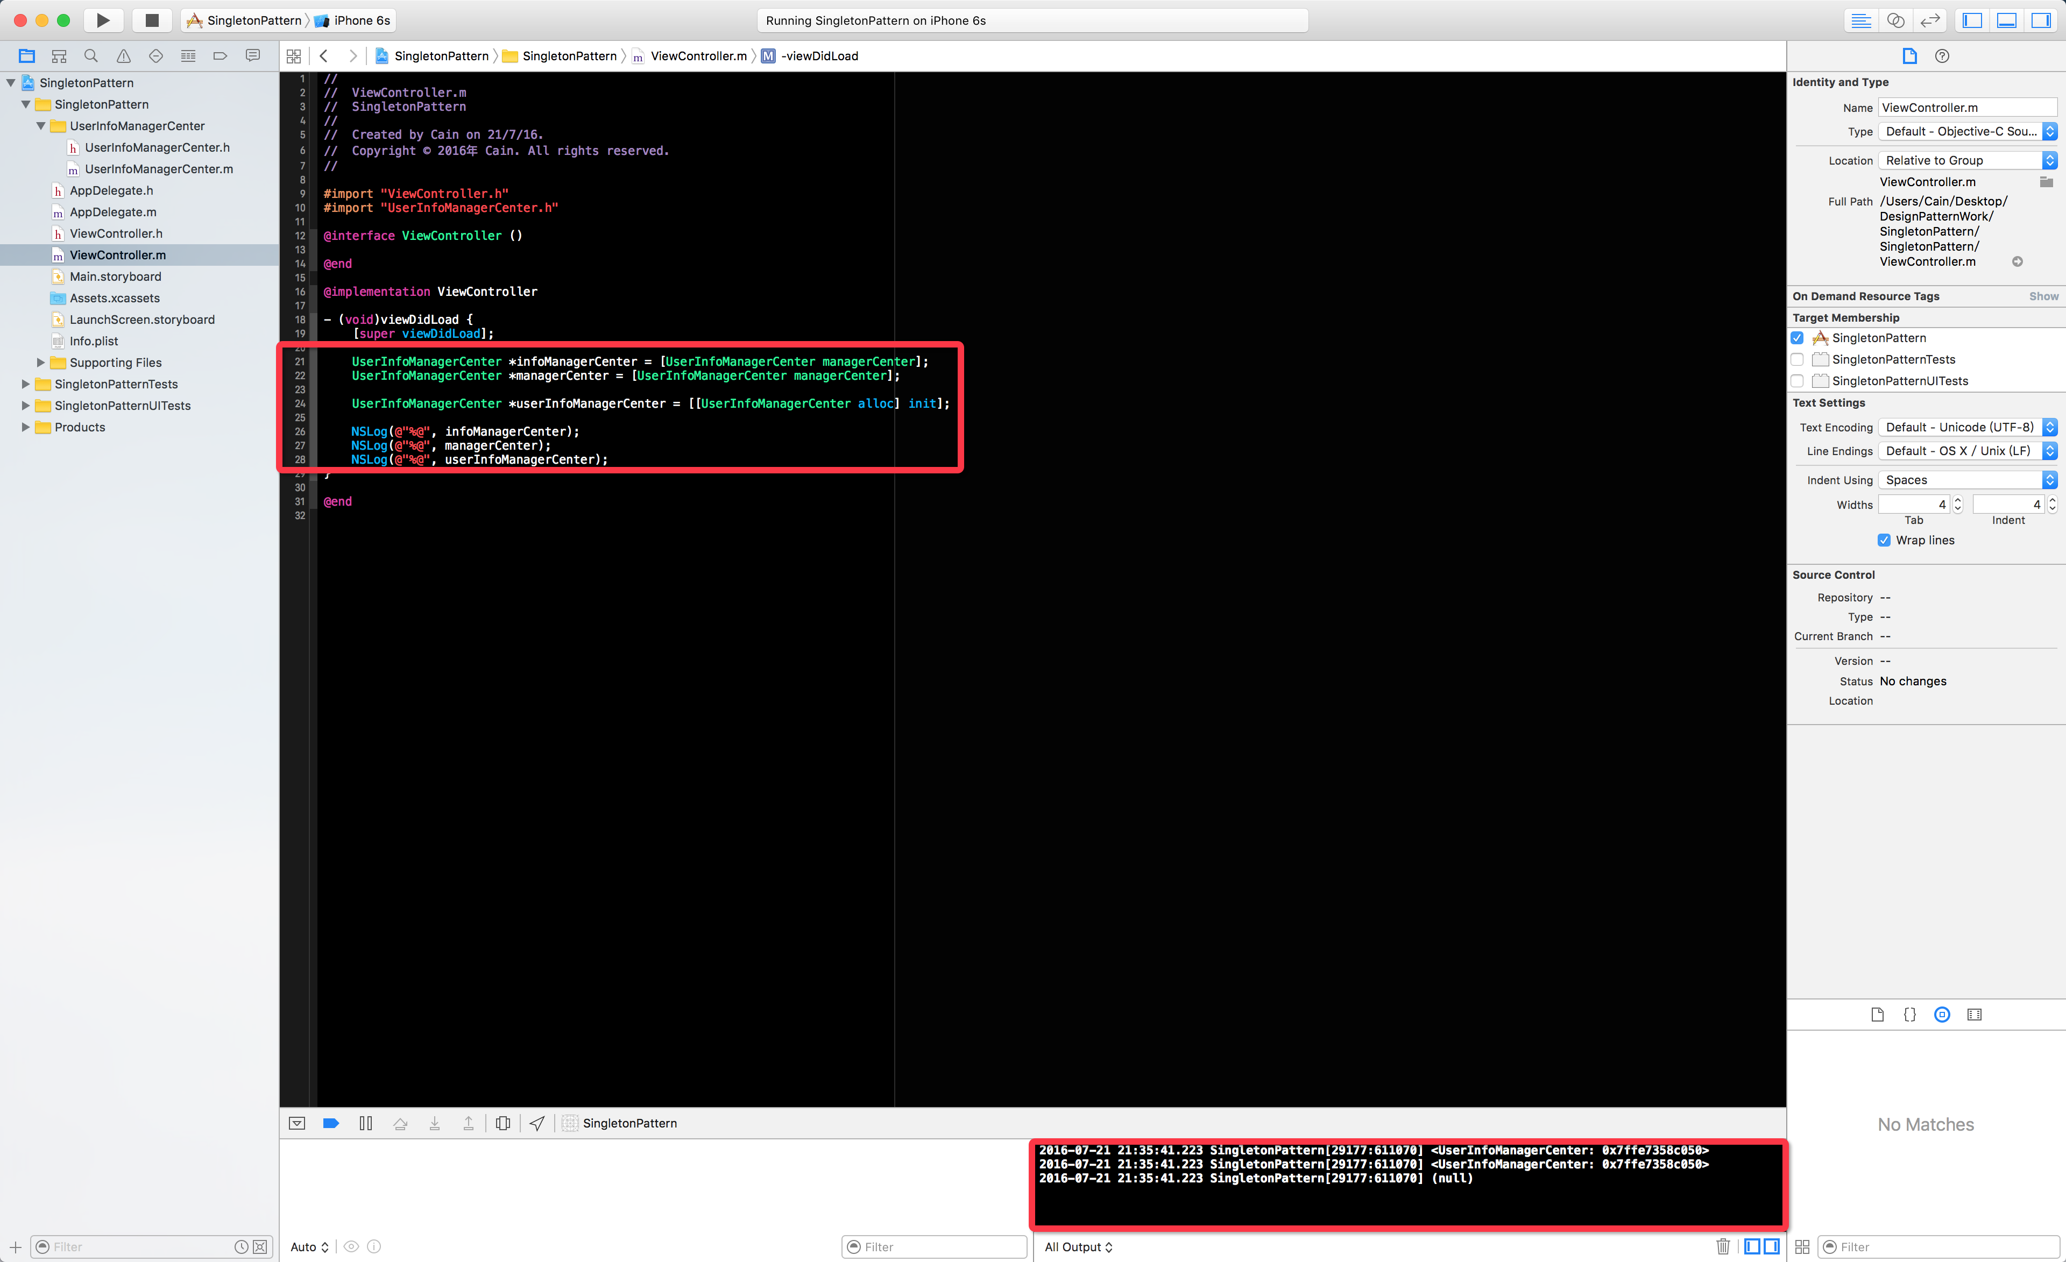The width and height of the screenshot is (2066, 1262).
Task: Pause program execution in debug bar
Action: coord(365,1124)
